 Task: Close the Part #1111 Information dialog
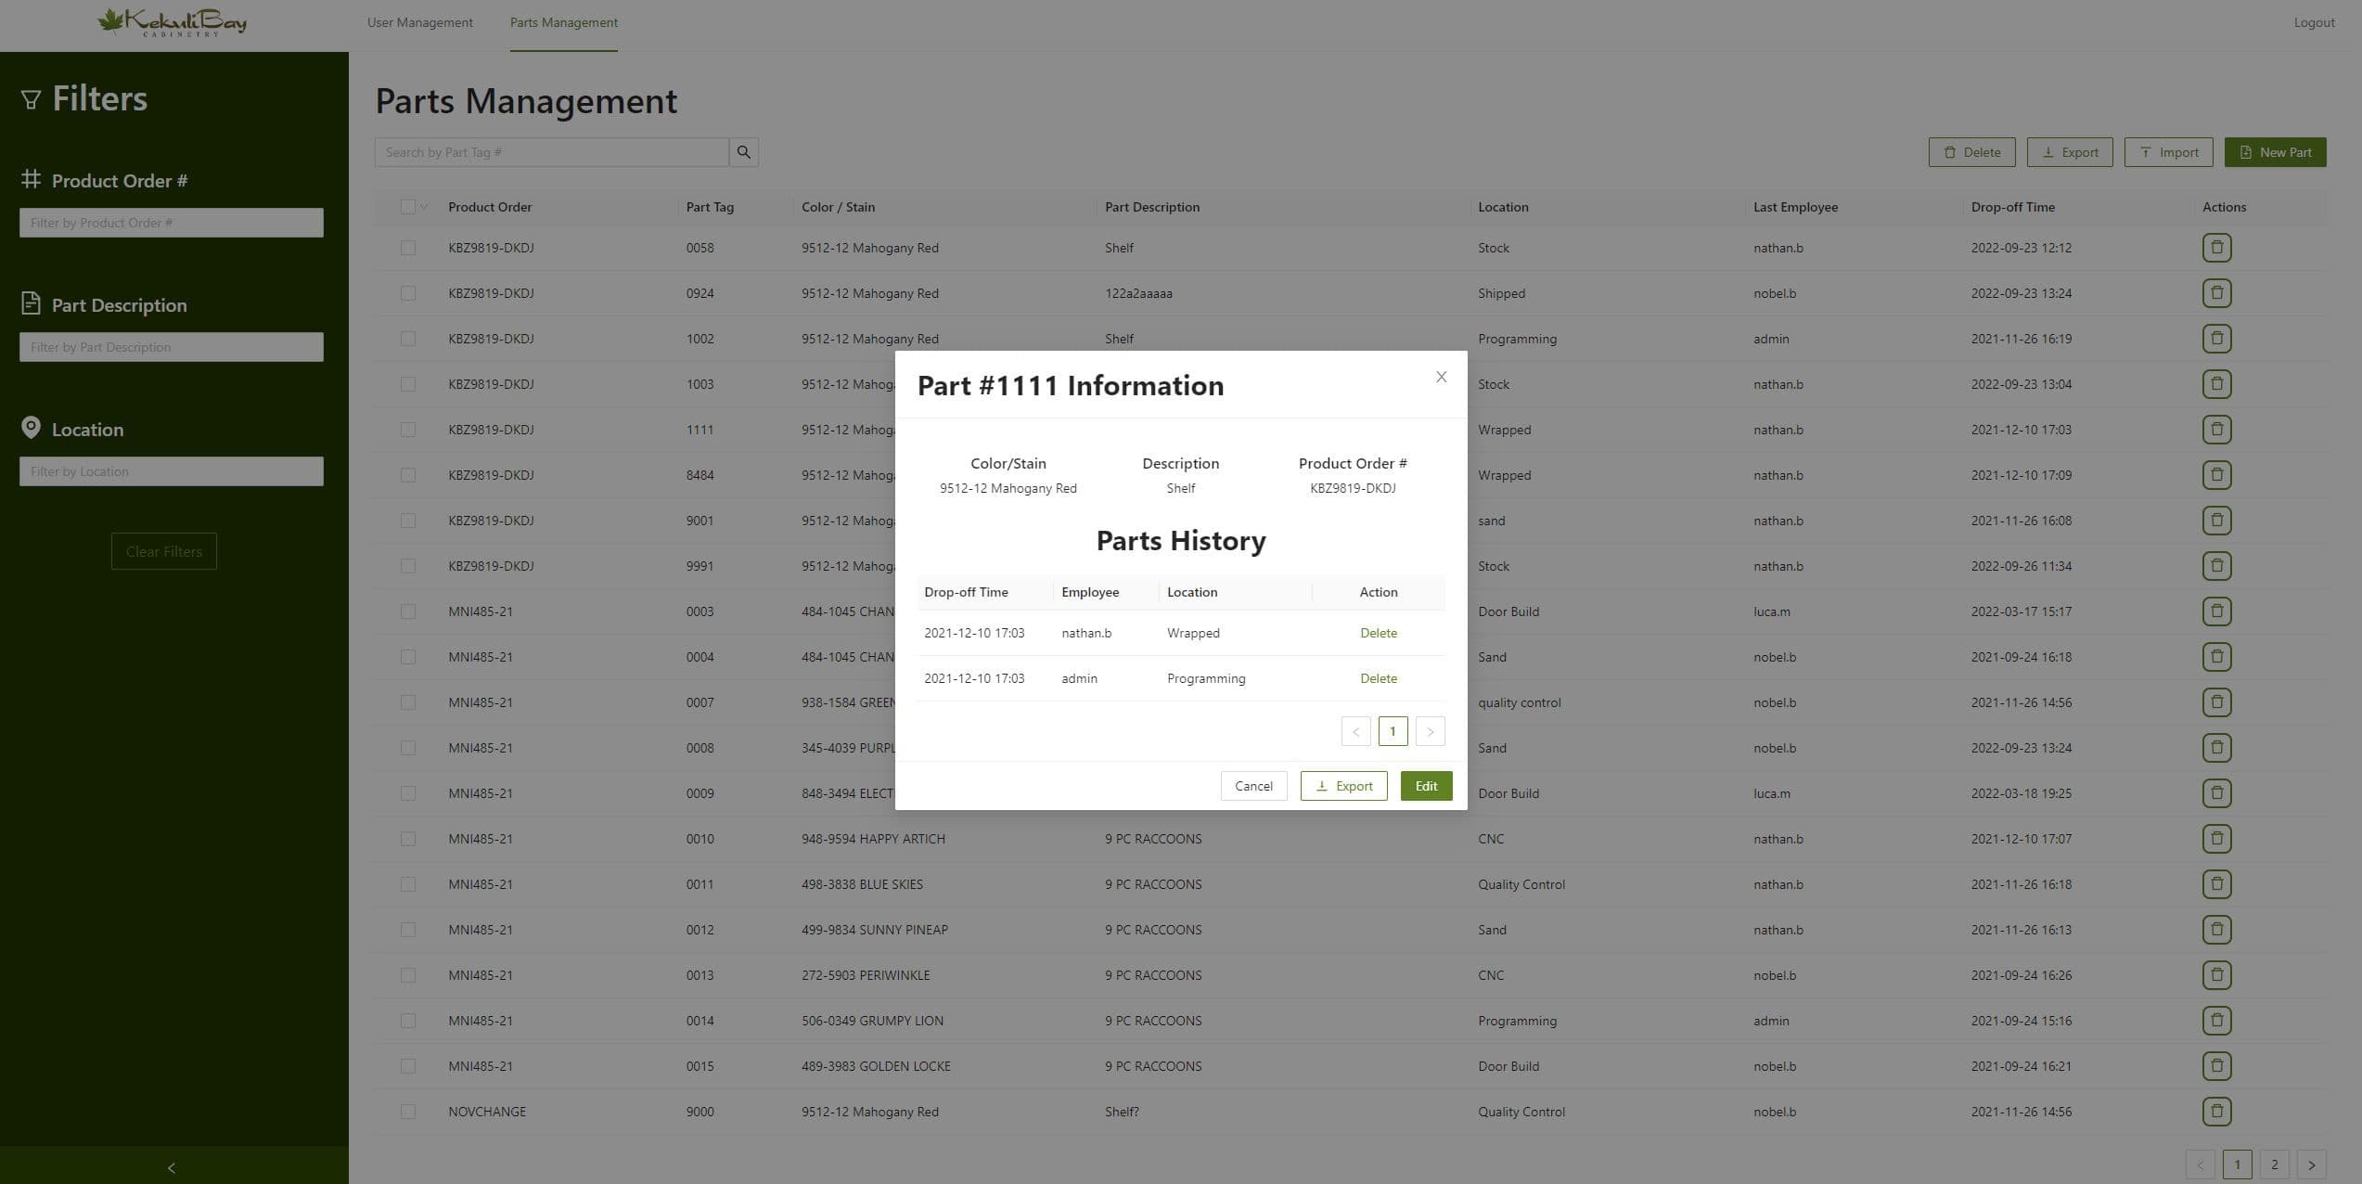1441,377
